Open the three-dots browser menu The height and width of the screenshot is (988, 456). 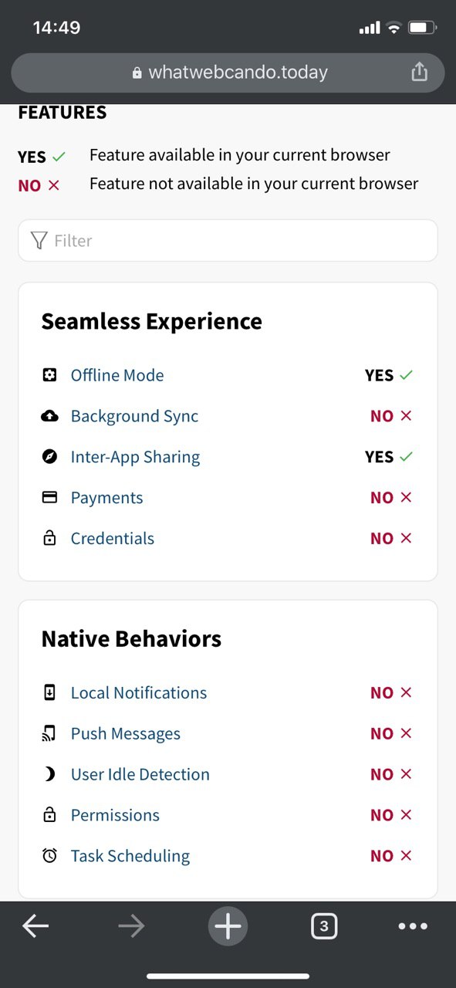[413, 926]
